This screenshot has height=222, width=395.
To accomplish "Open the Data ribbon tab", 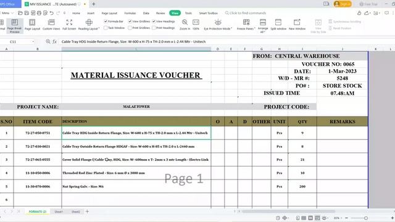I will (146, 13).
